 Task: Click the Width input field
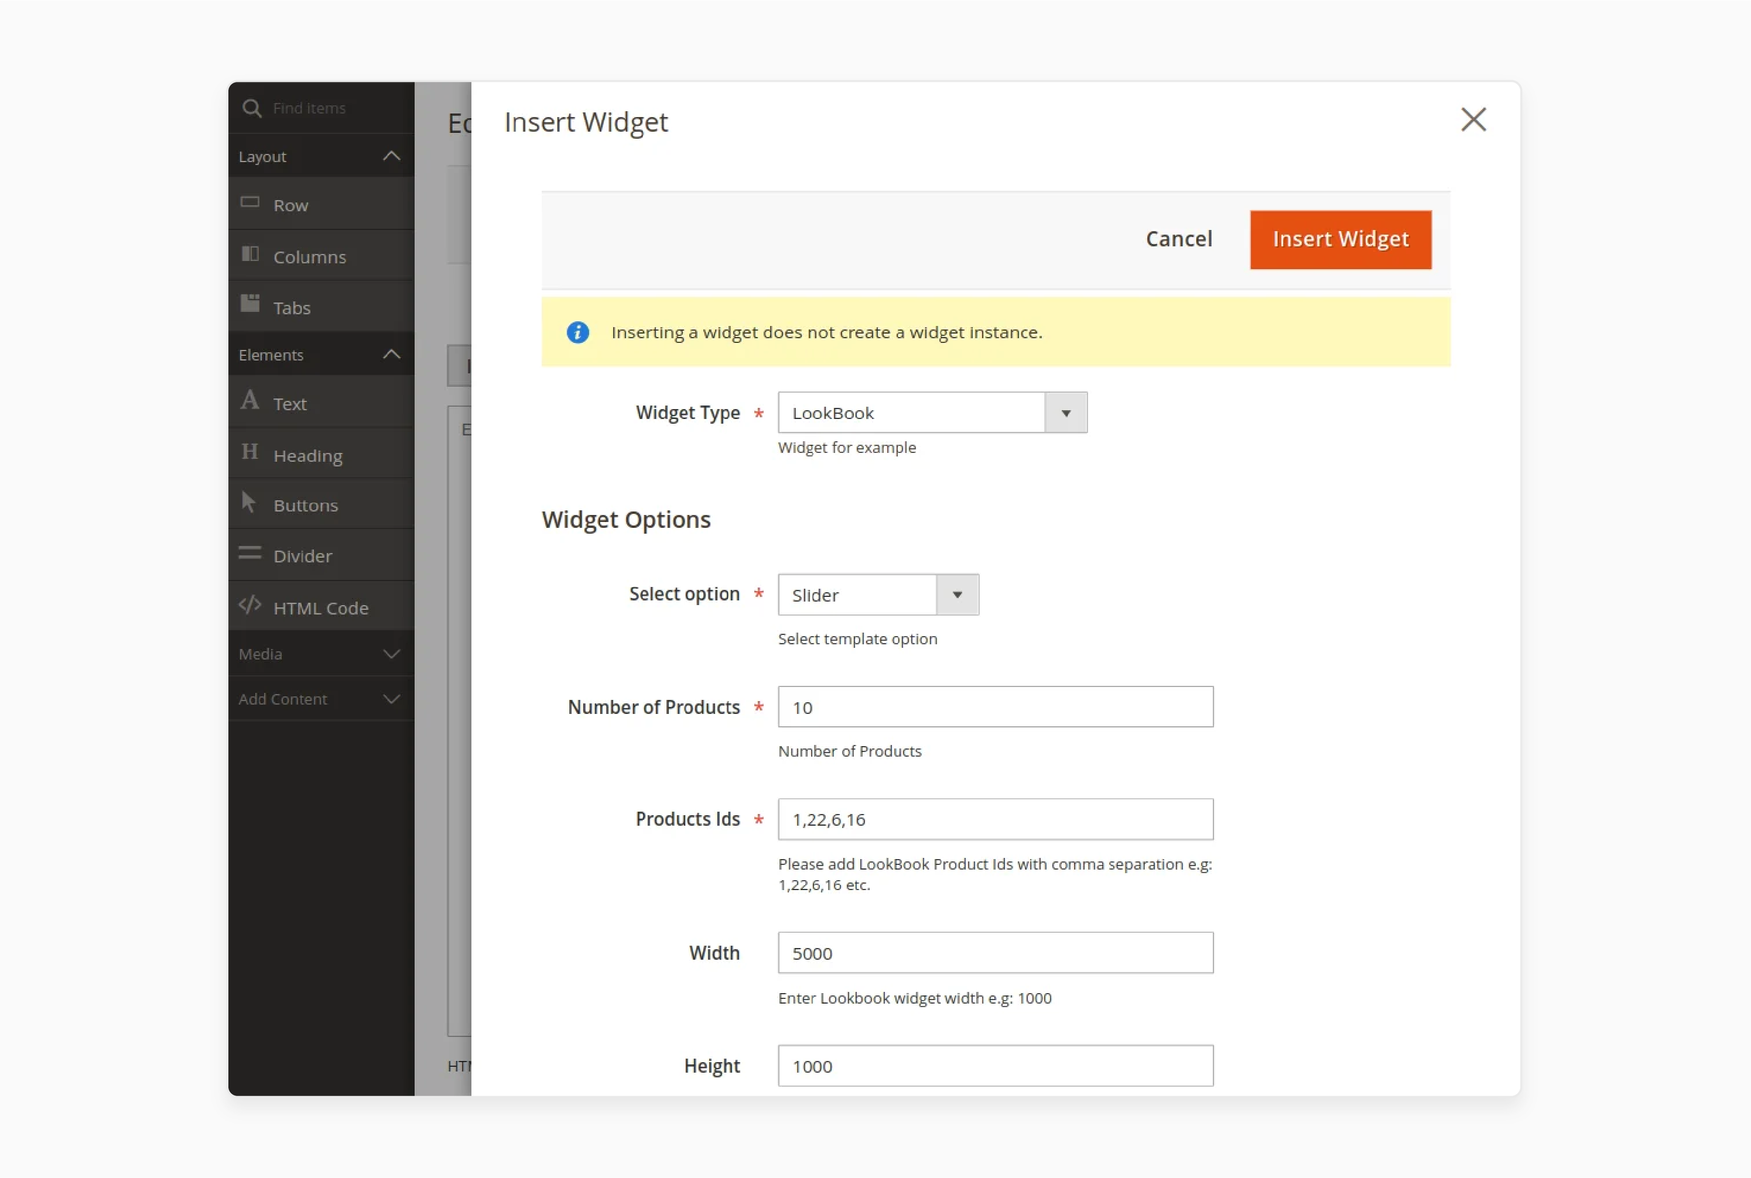996,953
